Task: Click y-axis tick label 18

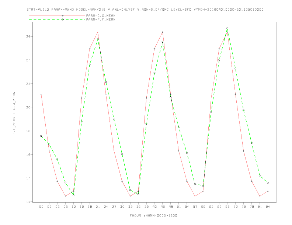Action: click(x=28, y=131)
